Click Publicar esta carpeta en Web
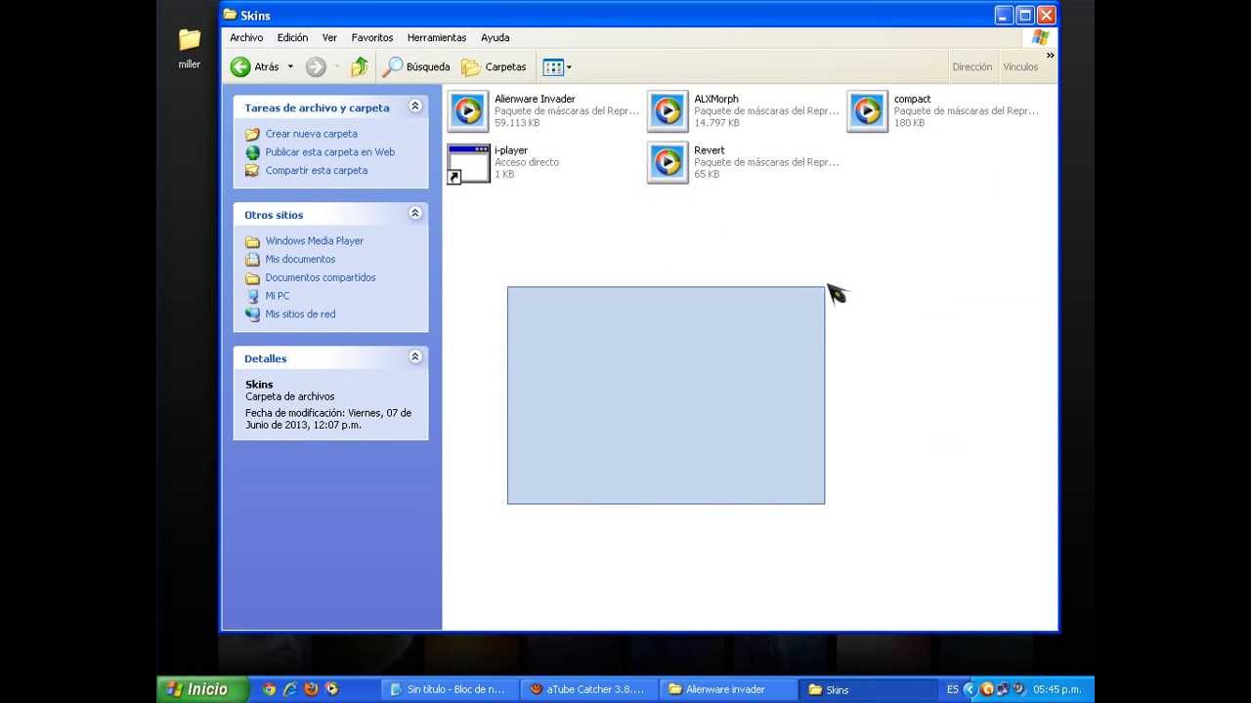Image resolution: width=1251 pixels, height=703 pixels. [x=330, y=152]
